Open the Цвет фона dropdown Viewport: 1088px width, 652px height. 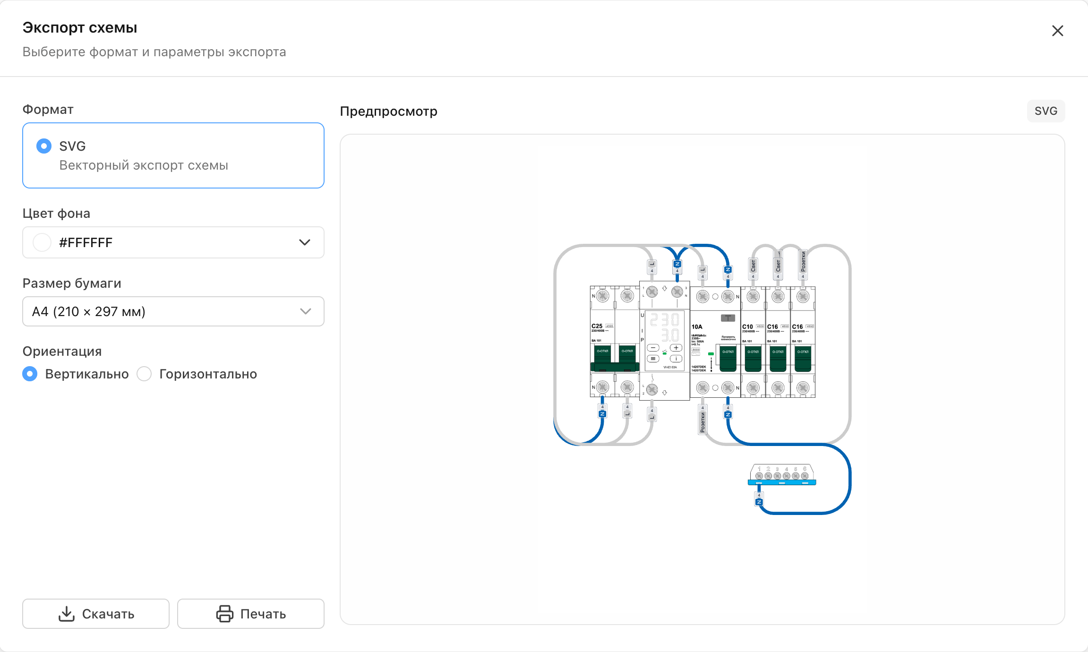(x=173, y=242)
